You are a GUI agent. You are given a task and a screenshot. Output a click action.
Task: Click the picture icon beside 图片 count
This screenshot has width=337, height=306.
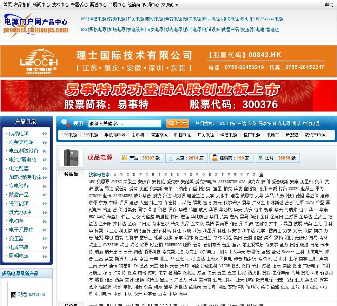click(x=260, y=158)
